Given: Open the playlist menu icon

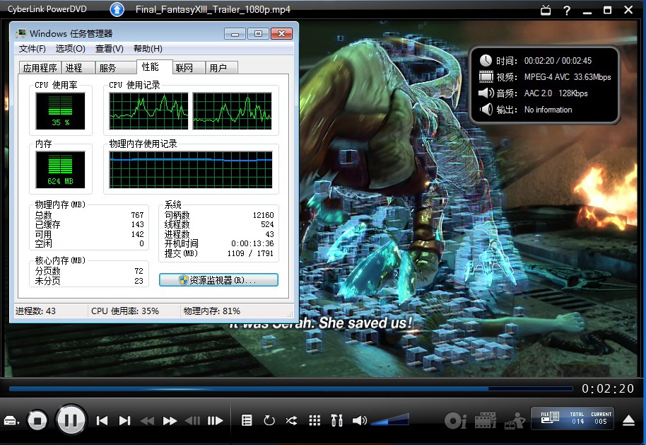Looking at the screenshot, I should point(247,420).
